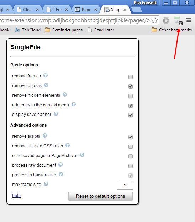Show help for display save banner
195x222 pixels.
tap(56, 114)
